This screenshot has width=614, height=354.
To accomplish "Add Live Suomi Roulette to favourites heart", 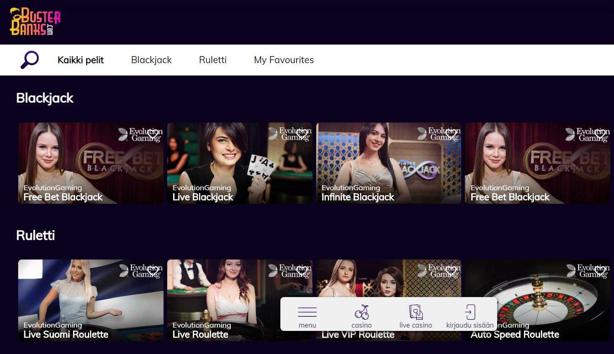I will [153, 271].
